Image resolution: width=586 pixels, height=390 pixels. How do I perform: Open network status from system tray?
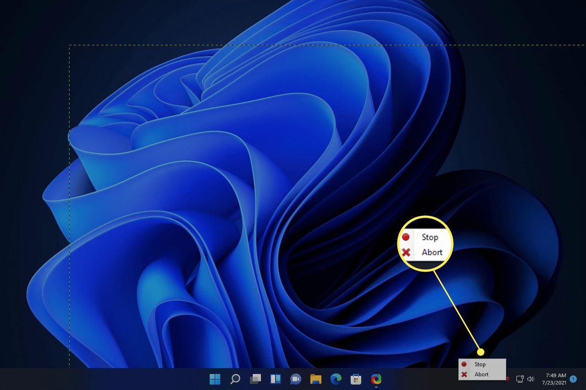coord(520,379)
